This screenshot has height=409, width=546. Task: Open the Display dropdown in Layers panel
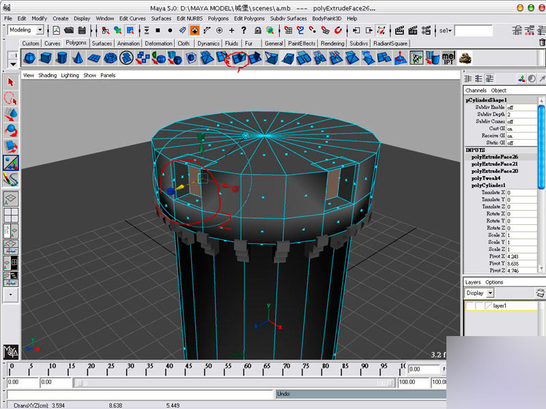coord(490,293)
